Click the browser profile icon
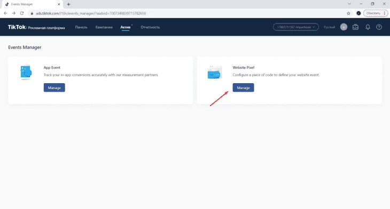The image size is (390, 209). [x=358, y=13]
